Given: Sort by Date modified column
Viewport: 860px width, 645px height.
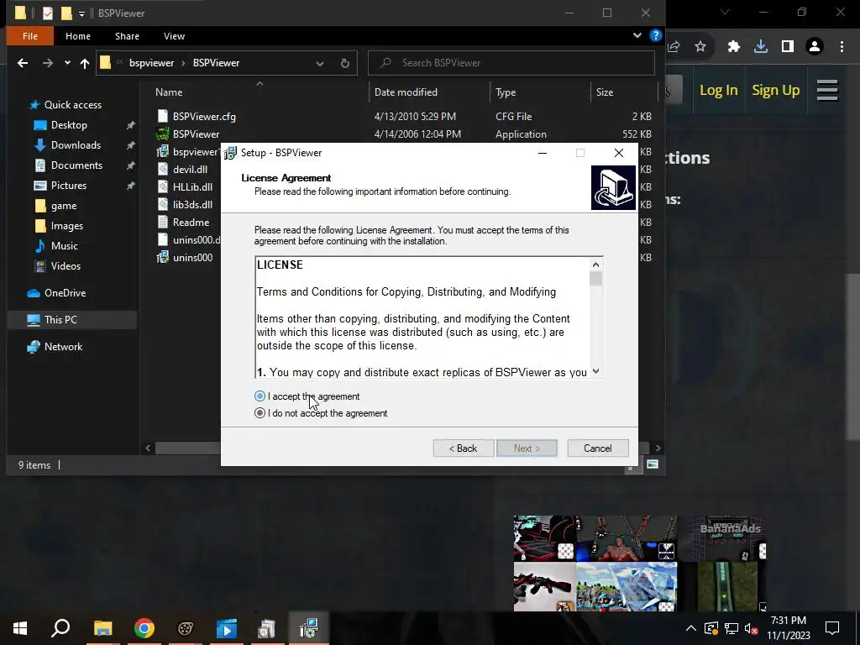Looking at the screenshot, I should pos(406,92).
